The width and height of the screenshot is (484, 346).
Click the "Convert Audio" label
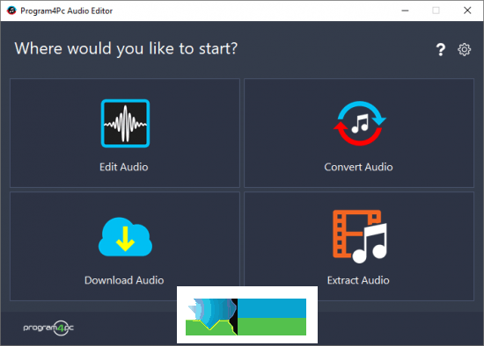[358, 167]
